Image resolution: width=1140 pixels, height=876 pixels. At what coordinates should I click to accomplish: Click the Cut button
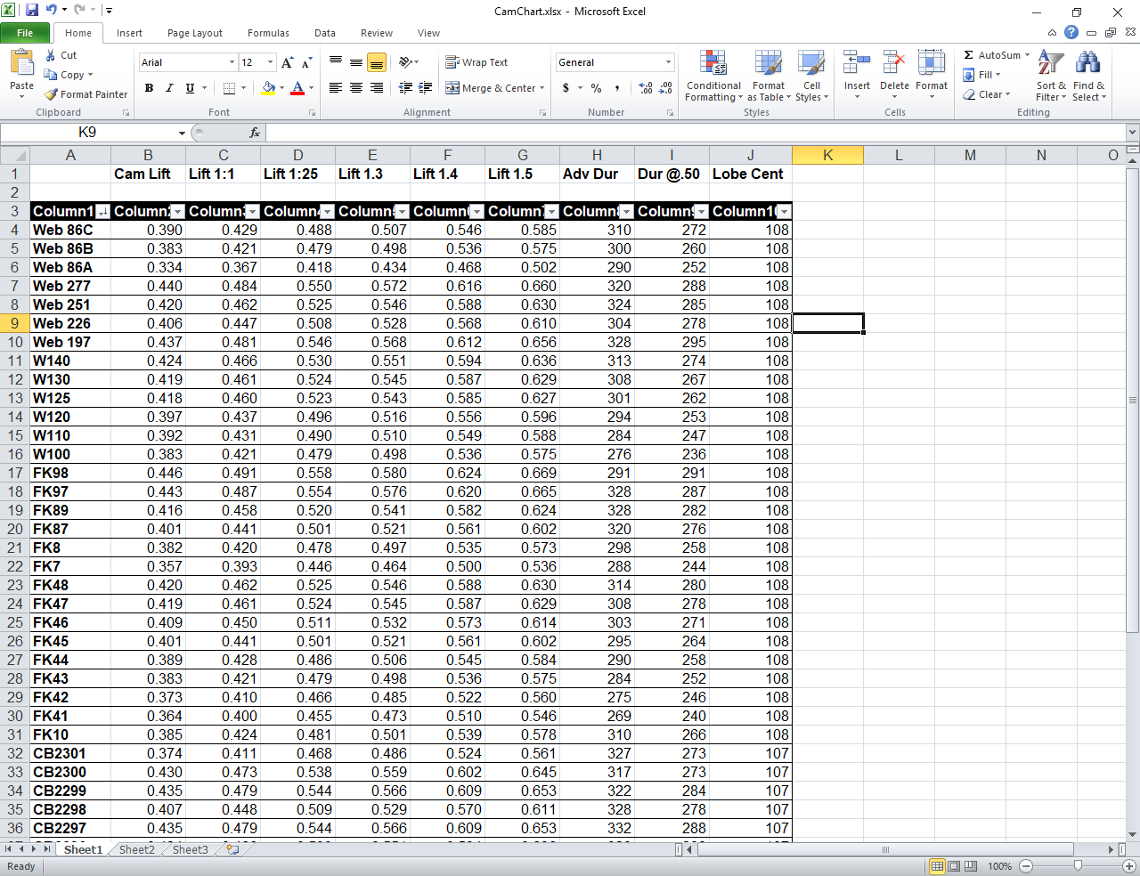[x=61, y=55]
